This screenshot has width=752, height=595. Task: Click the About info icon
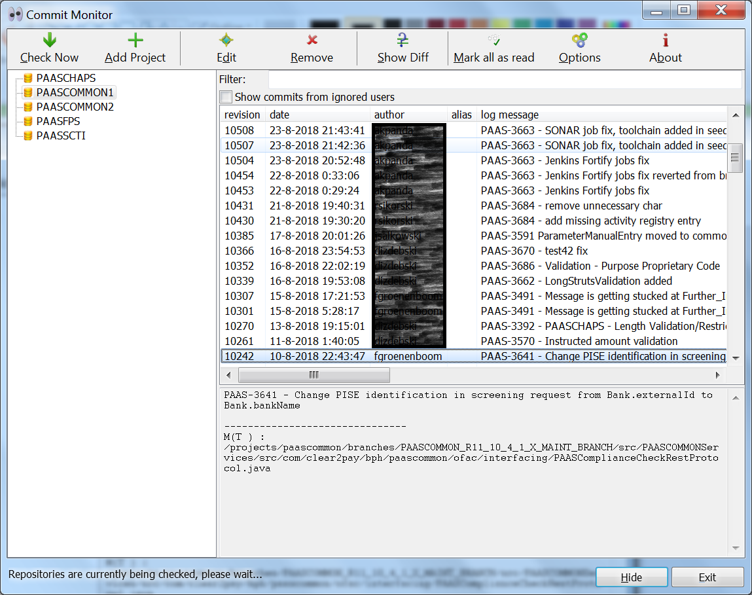(665, 40)
